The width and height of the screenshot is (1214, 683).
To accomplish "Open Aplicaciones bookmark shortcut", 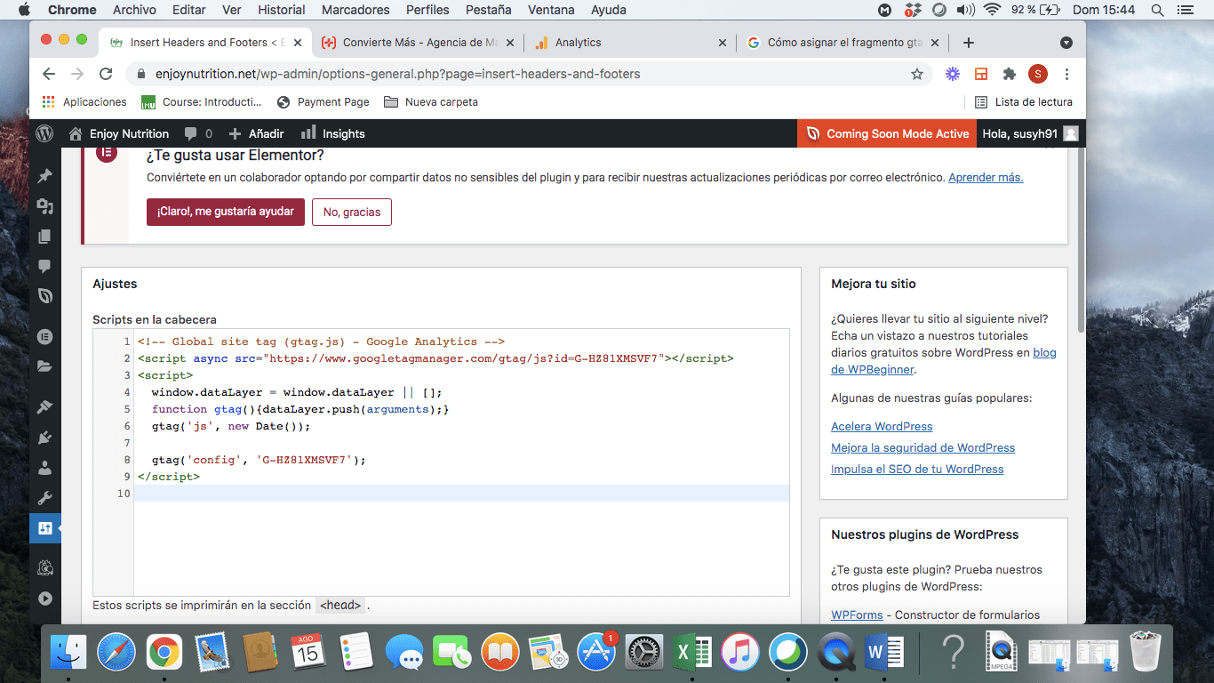I will click(84, 102).
